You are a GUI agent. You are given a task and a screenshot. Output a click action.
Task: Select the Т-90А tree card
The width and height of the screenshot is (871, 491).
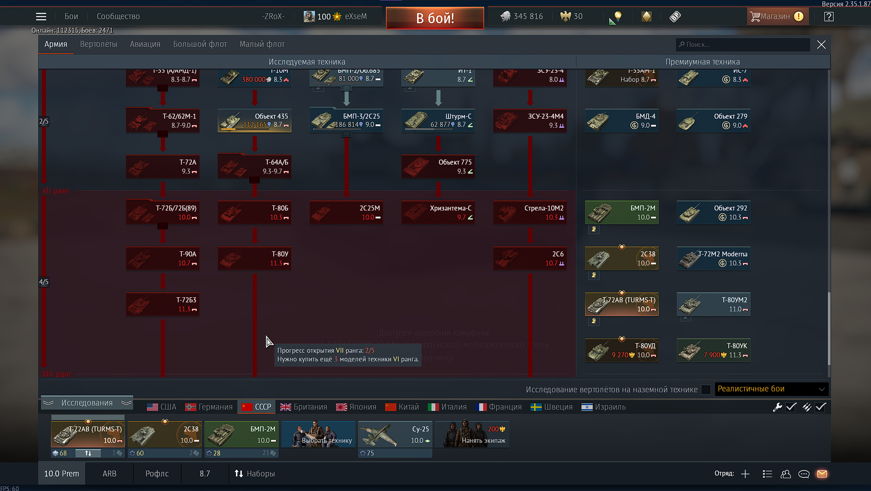click(x=163, y=259)
